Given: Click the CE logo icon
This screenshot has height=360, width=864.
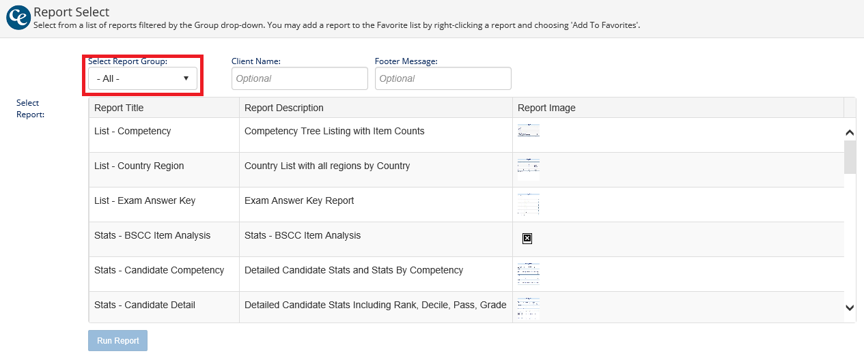Looking at the screenshot, I should click(18, 18).
